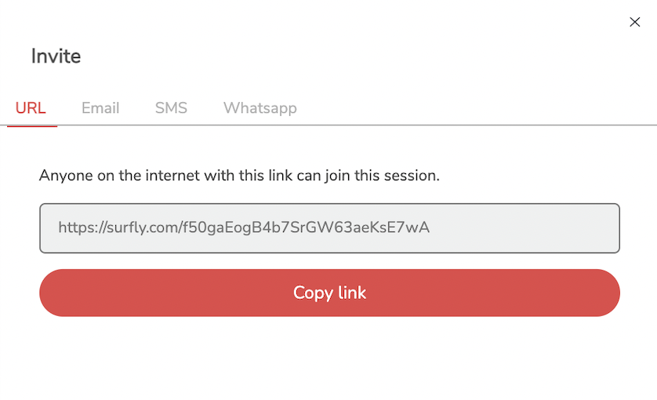Click the word 'Invite' at the top
The image size is (657, 400).
point(56,56)
